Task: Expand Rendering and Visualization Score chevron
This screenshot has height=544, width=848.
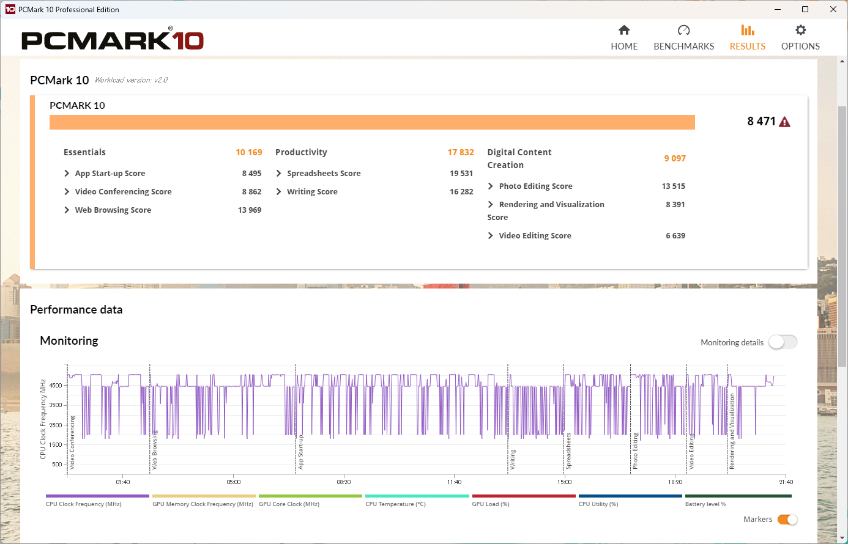Action: (491, 205)
